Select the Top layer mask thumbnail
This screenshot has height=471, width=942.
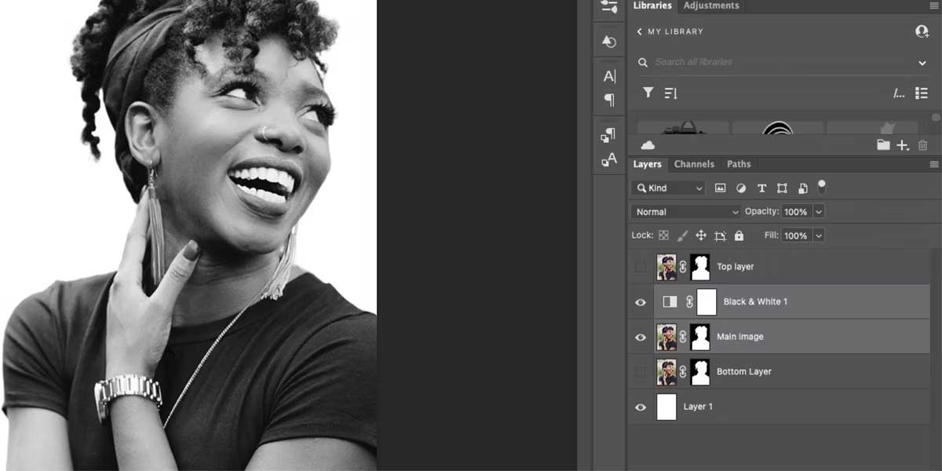pyautogui.click(x=700, y=267)
